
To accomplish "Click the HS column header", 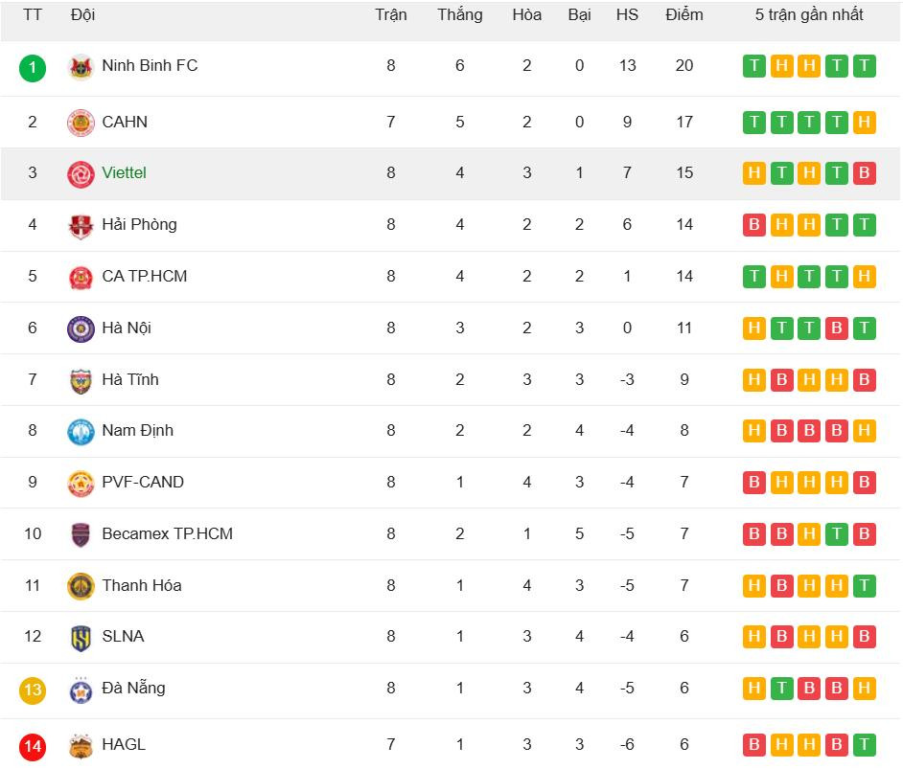I will coord(627,15).
